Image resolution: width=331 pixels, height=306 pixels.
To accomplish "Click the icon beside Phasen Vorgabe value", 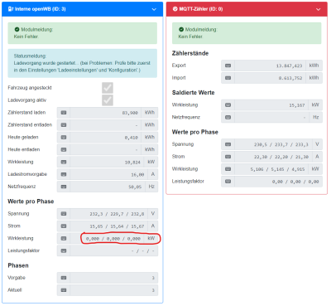I will [64, 278].
